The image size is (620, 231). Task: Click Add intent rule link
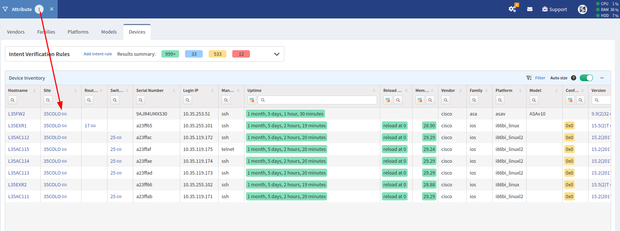(x=98, y=54)
